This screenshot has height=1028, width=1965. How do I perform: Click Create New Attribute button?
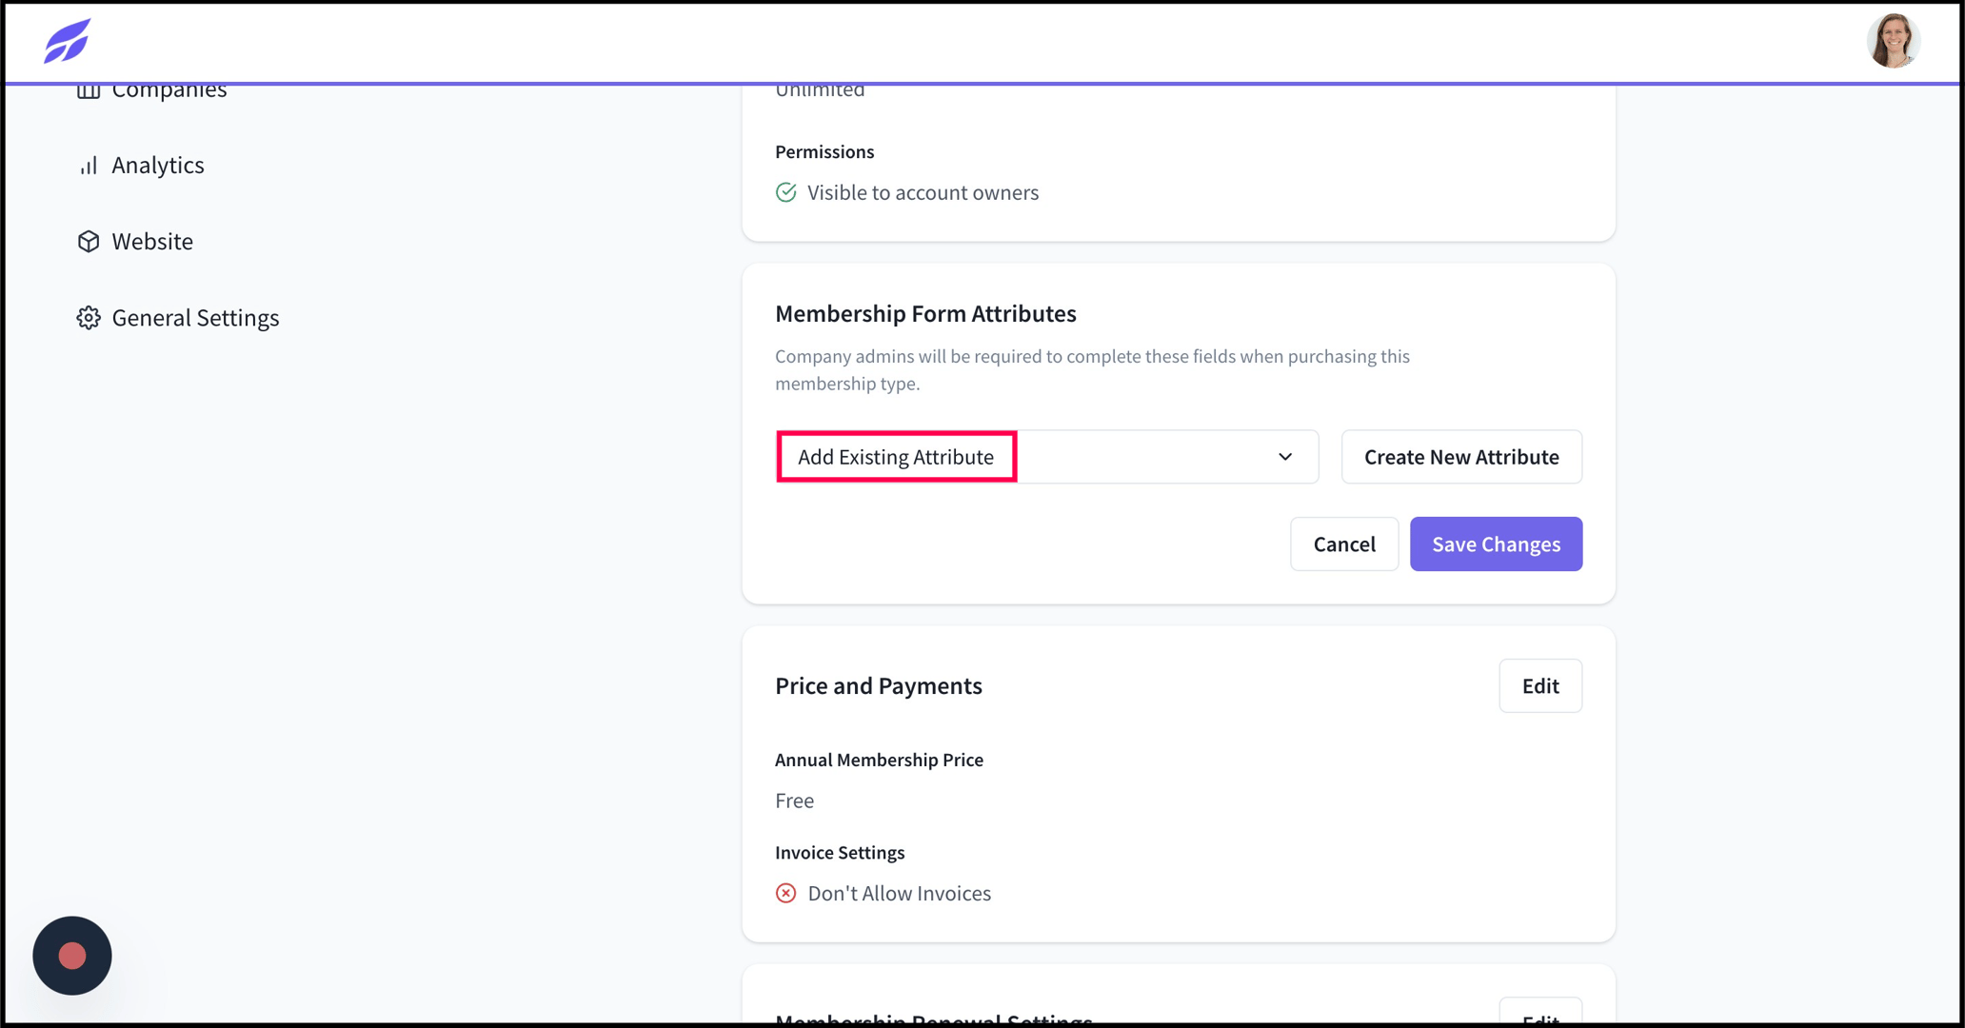pyautogui.click(x=1461, y=457)
